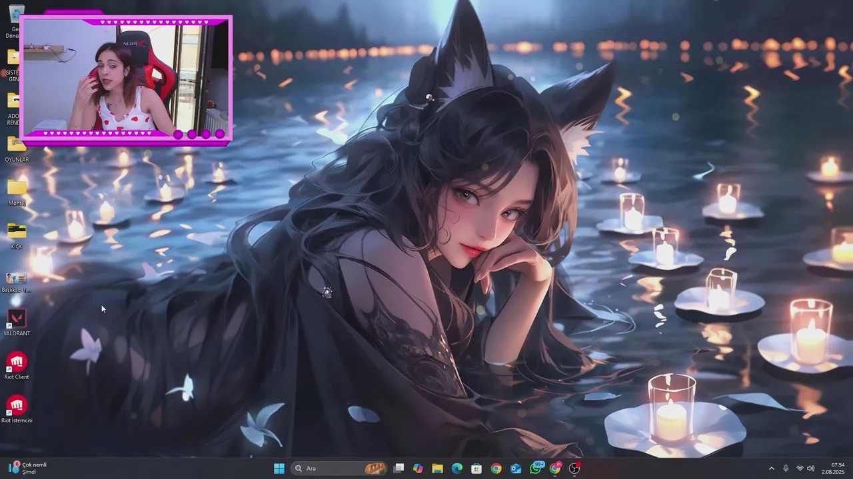Open Chrome icon with profile badge
The height and width of the screenshot is (479, 853).
555,468
